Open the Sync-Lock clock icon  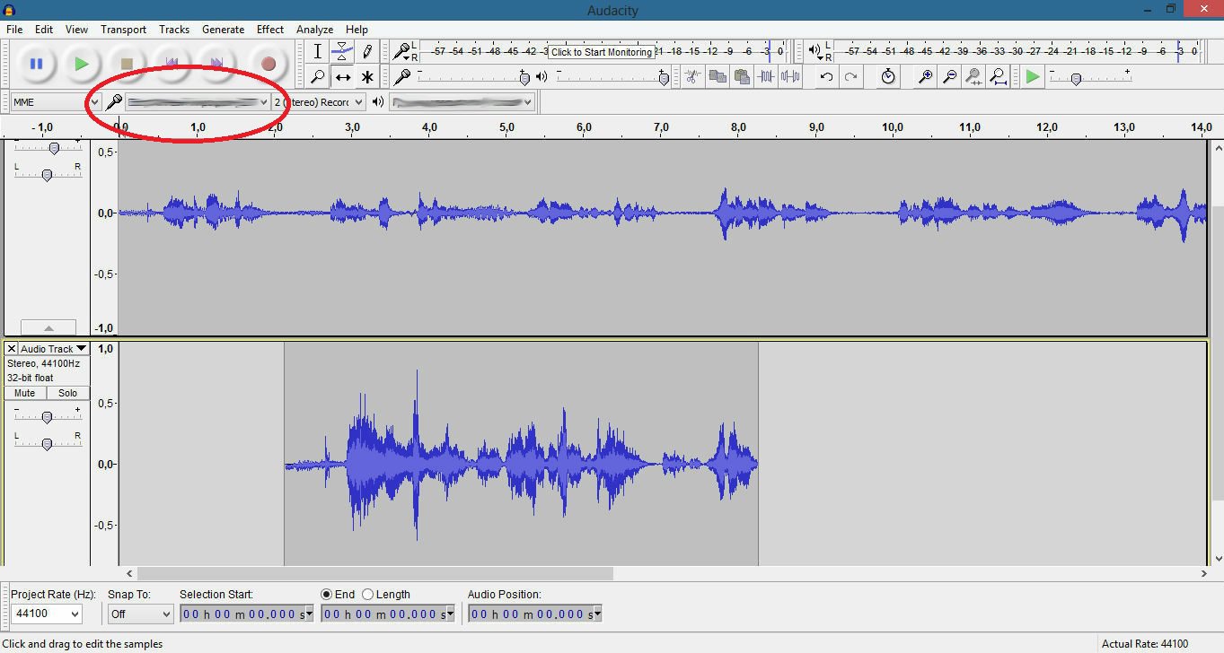coord(887,77)
